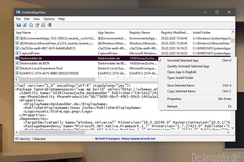
Task: Click the Logo Assets/StoreLogo.png XML line
Action: coord(58,112)
